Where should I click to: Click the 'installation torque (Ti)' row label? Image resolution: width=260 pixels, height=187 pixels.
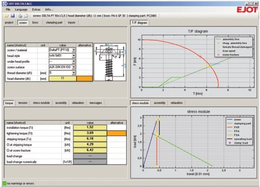(20, 128)
